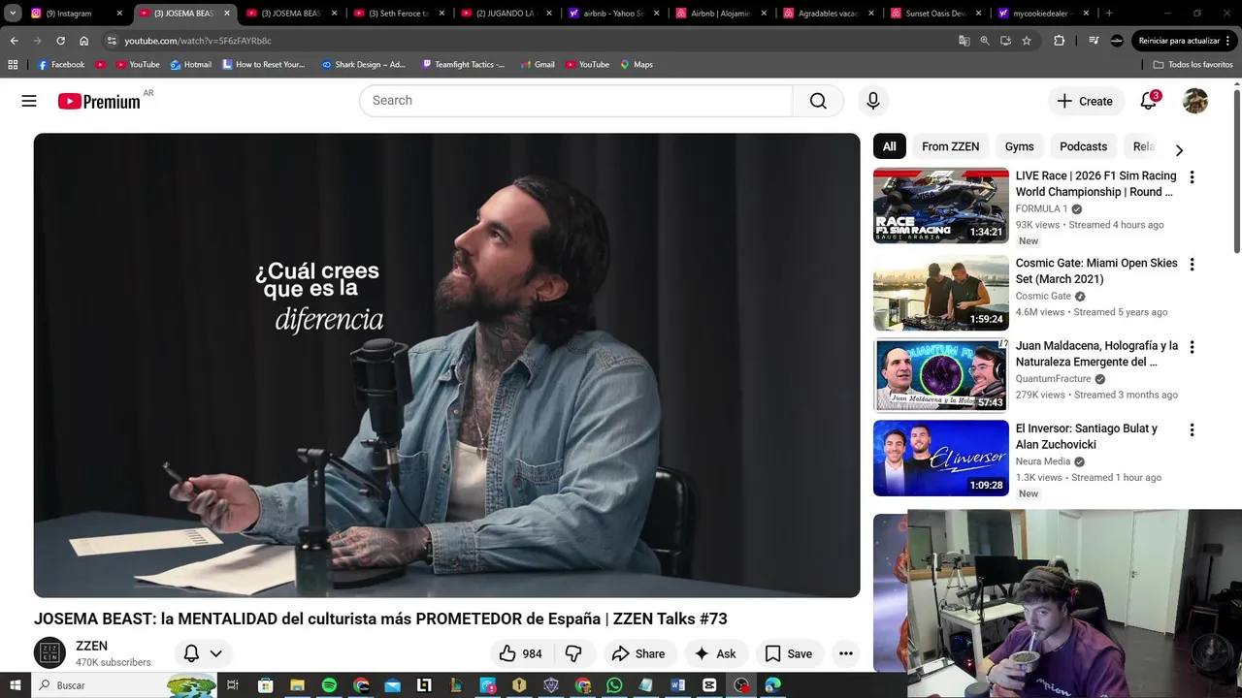Open options for Cosmic Gate video

[1192, 265]
